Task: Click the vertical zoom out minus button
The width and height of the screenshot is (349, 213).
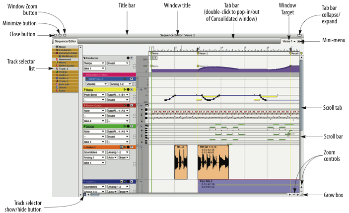Action: click(301, 191)
